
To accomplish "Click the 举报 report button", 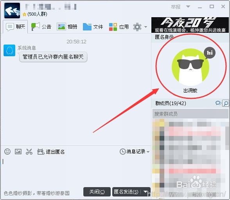I will (176, 7).
